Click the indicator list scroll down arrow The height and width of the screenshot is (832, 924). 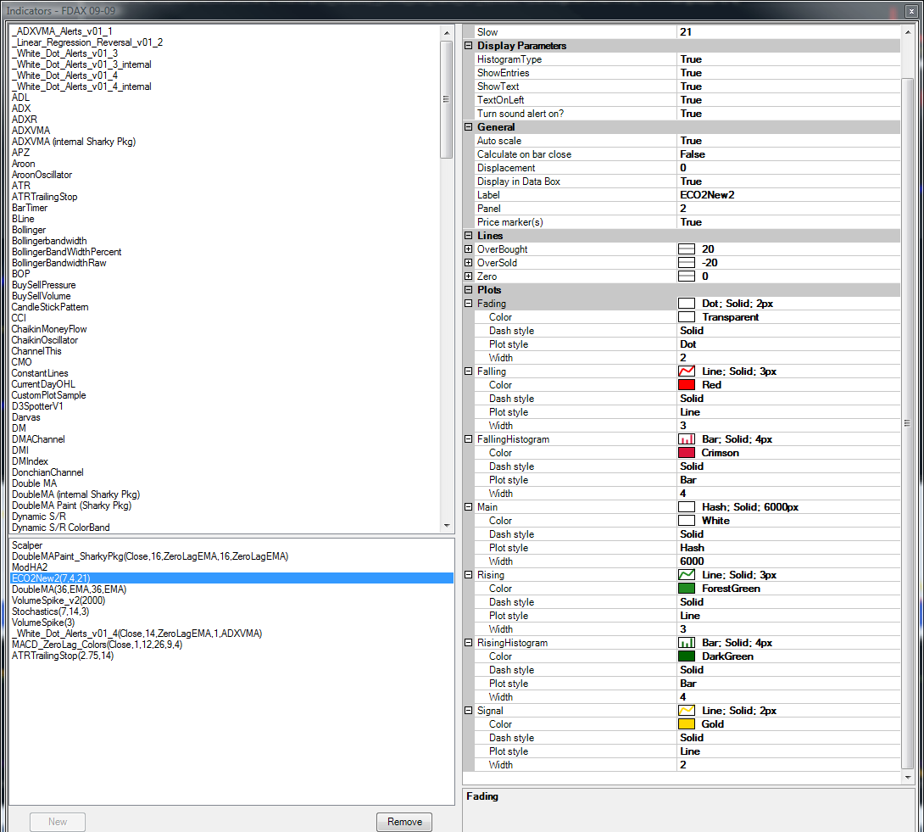pyautogui.click(x=447, y=525)
